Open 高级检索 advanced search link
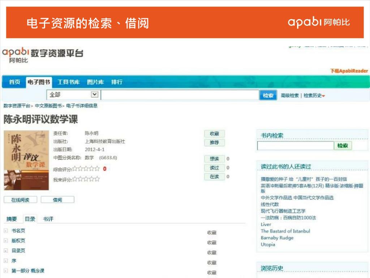 (290, 96)
